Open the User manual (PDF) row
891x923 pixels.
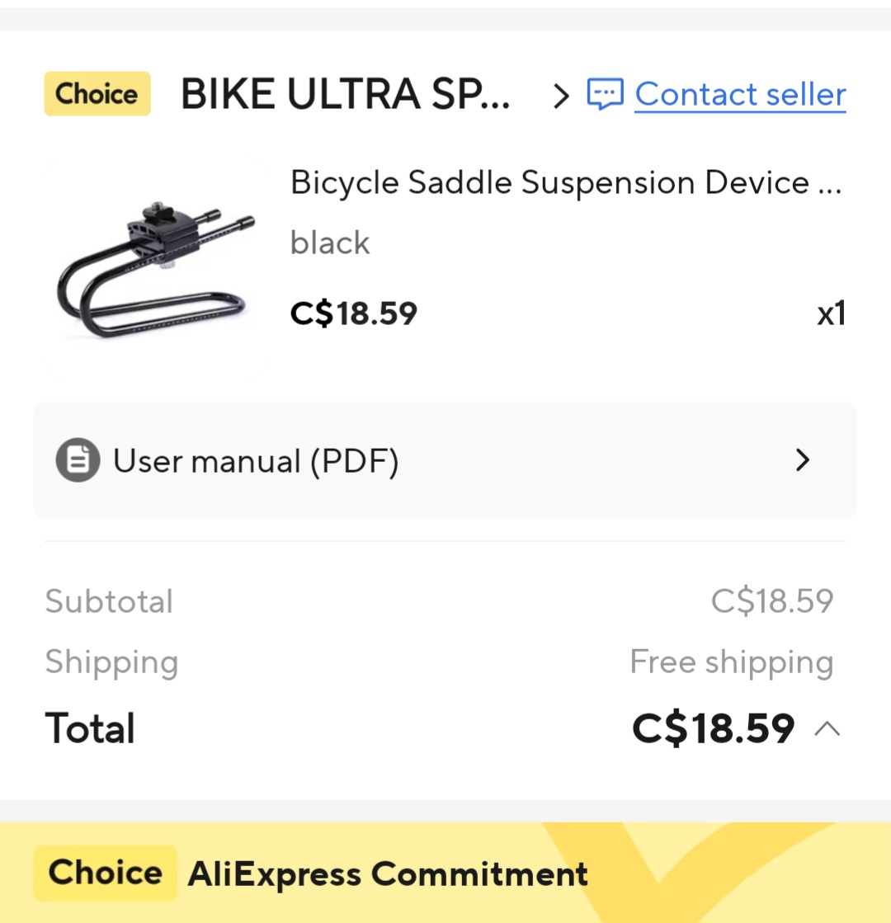pos(445,460)
